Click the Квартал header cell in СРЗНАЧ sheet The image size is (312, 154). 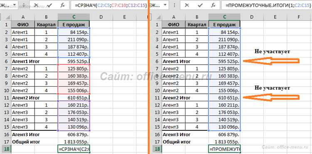(46, 24)
